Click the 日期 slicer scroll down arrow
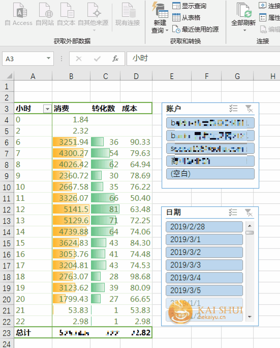 [250, 317]
